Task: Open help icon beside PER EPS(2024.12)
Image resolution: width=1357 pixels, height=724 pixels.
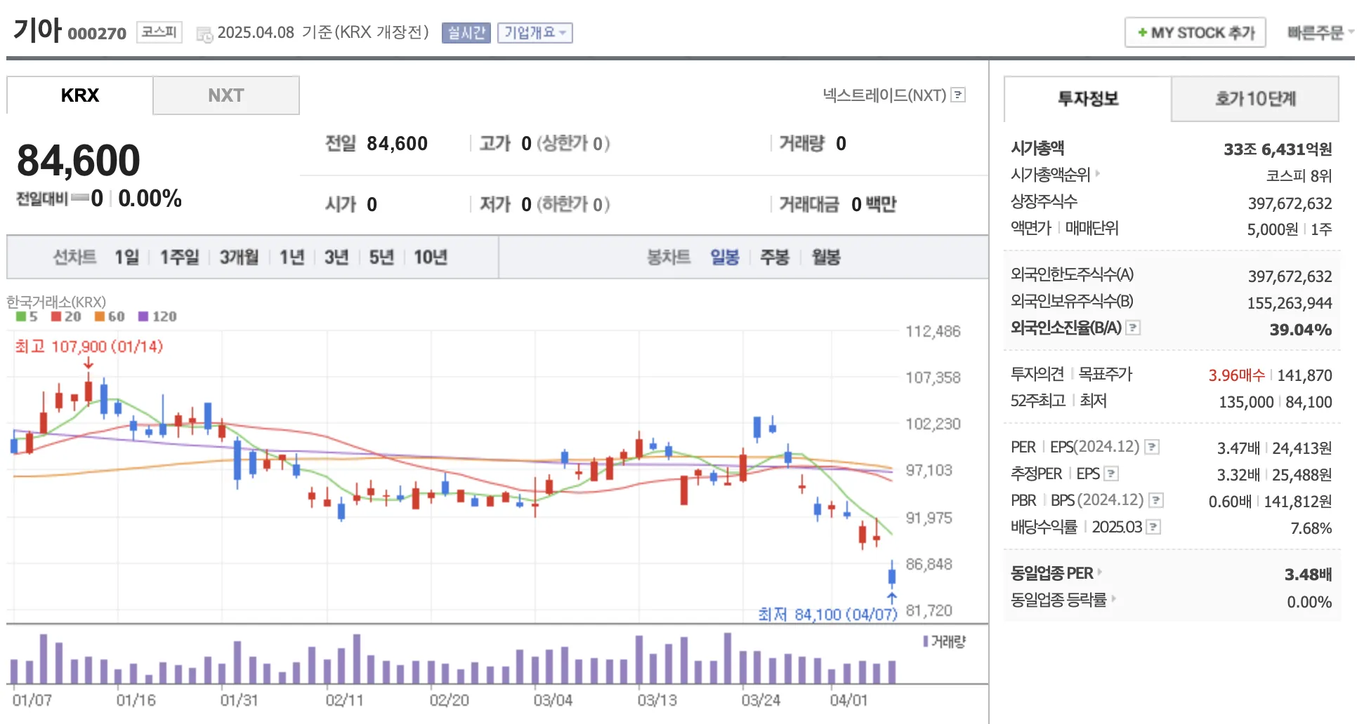Action: 1152,447
